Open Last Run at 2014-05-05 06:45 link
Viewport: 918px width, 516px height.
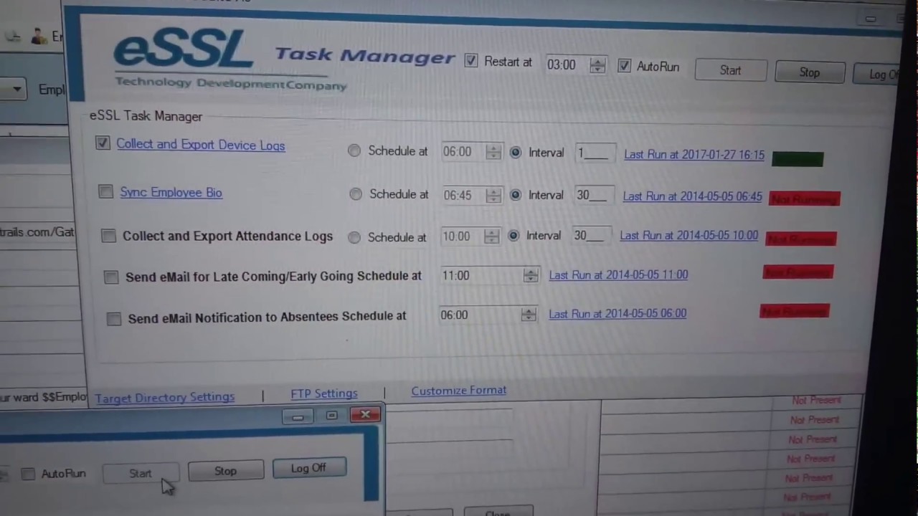pyautogui.click(x=693, y=196)
